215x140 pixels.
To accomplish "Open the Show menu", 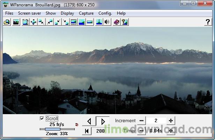I will (51, 13).
